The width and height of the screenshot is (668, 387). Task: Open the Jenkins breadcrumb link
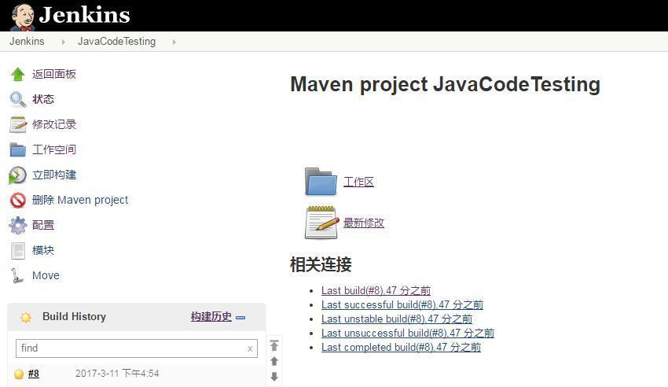(27, 42)
